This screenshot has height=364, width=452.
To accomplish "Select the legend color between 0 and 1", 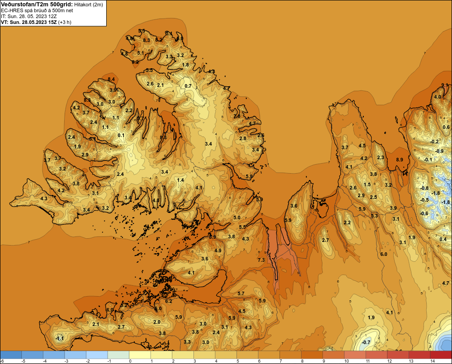I will pyautogui.click(x=140, y=355).
